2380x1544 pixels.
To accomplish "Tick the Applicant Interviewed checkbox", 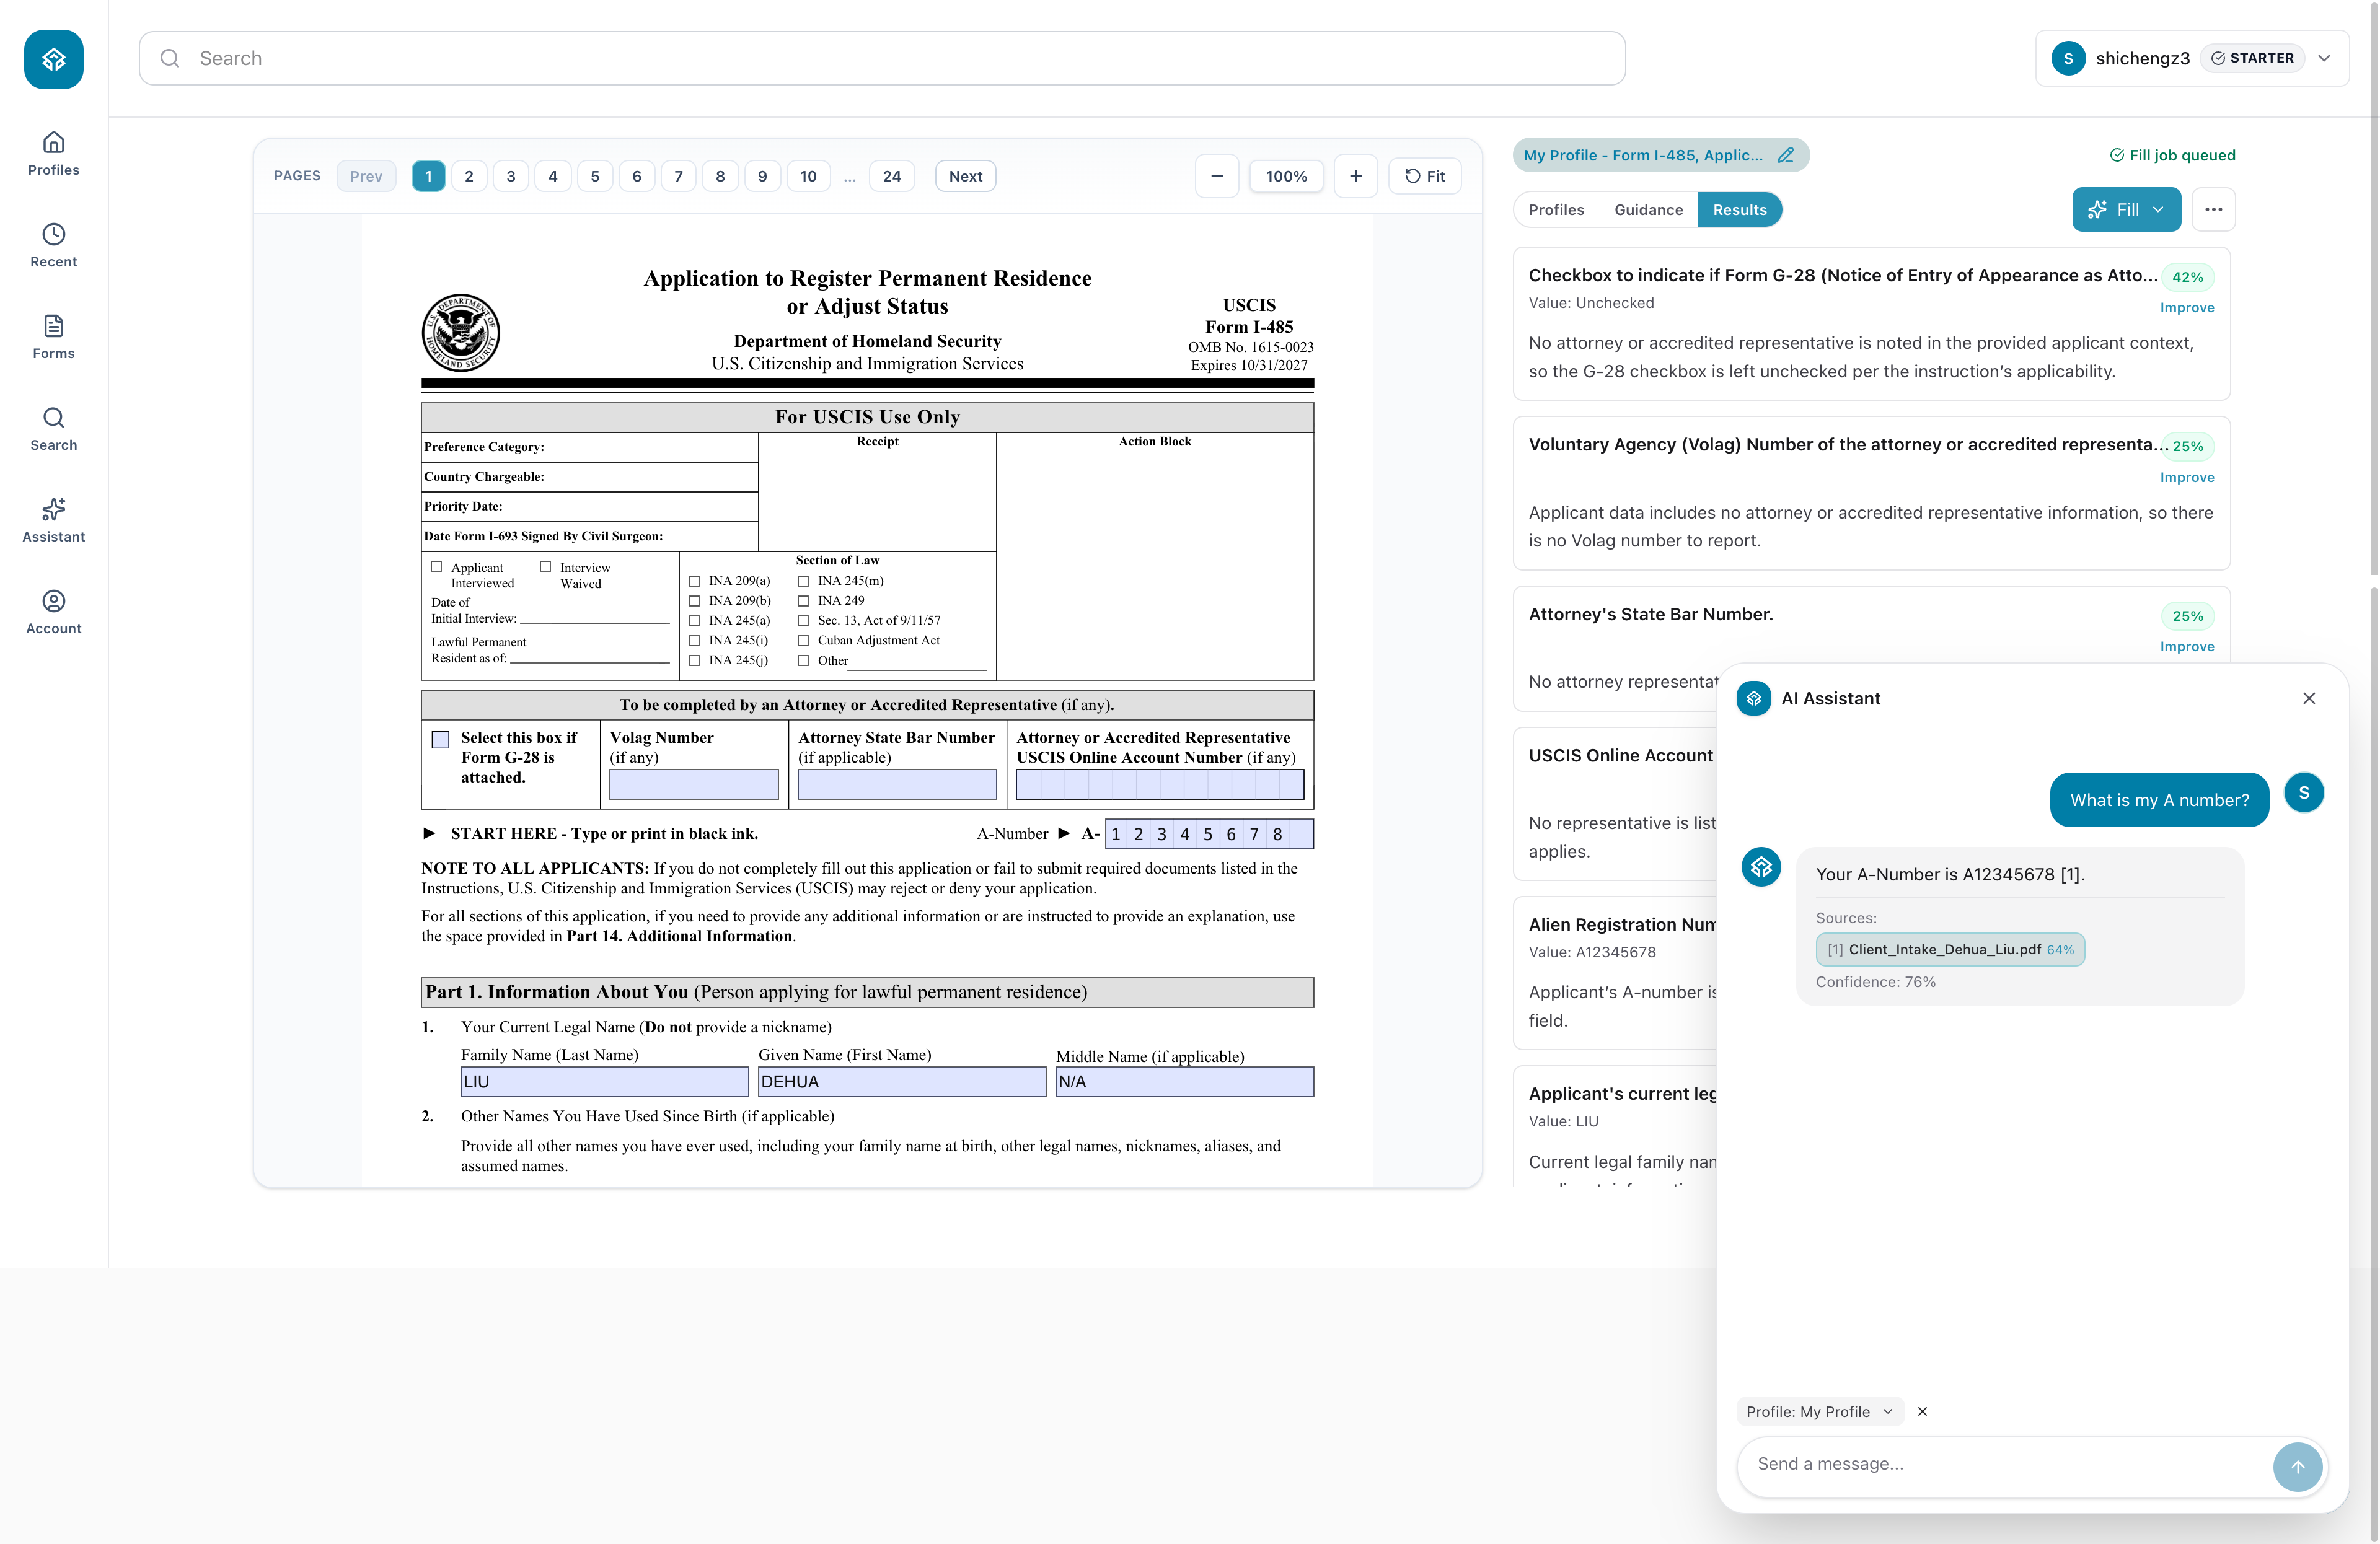I will click(436, 567).
